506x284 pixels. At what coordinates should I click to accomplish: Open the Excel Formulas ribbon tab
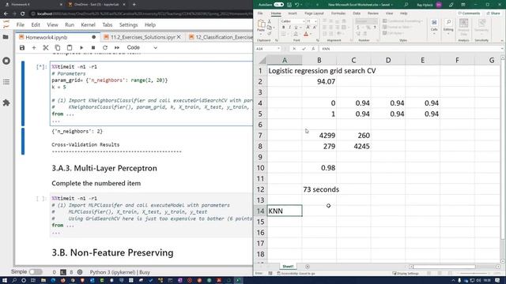click(x=338, y=13)
